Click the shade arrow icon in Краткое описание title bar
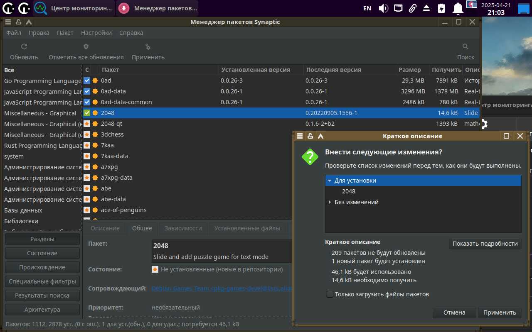This screenshot has height=332, width=532. tap(320, 136)
